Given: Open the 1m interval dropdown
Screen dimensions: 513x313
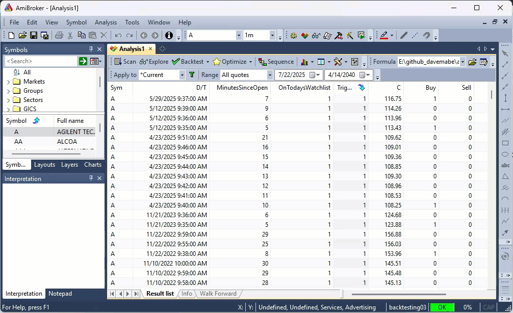Looking at the screenshot, I should (x=272, y=35).
